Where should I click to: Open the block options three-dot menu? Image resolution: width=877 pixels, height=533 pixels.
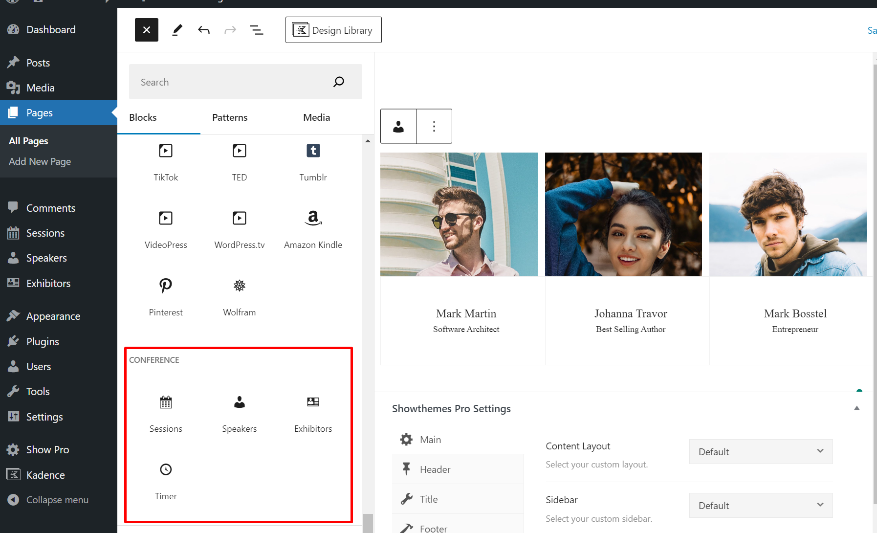(434, 126)
